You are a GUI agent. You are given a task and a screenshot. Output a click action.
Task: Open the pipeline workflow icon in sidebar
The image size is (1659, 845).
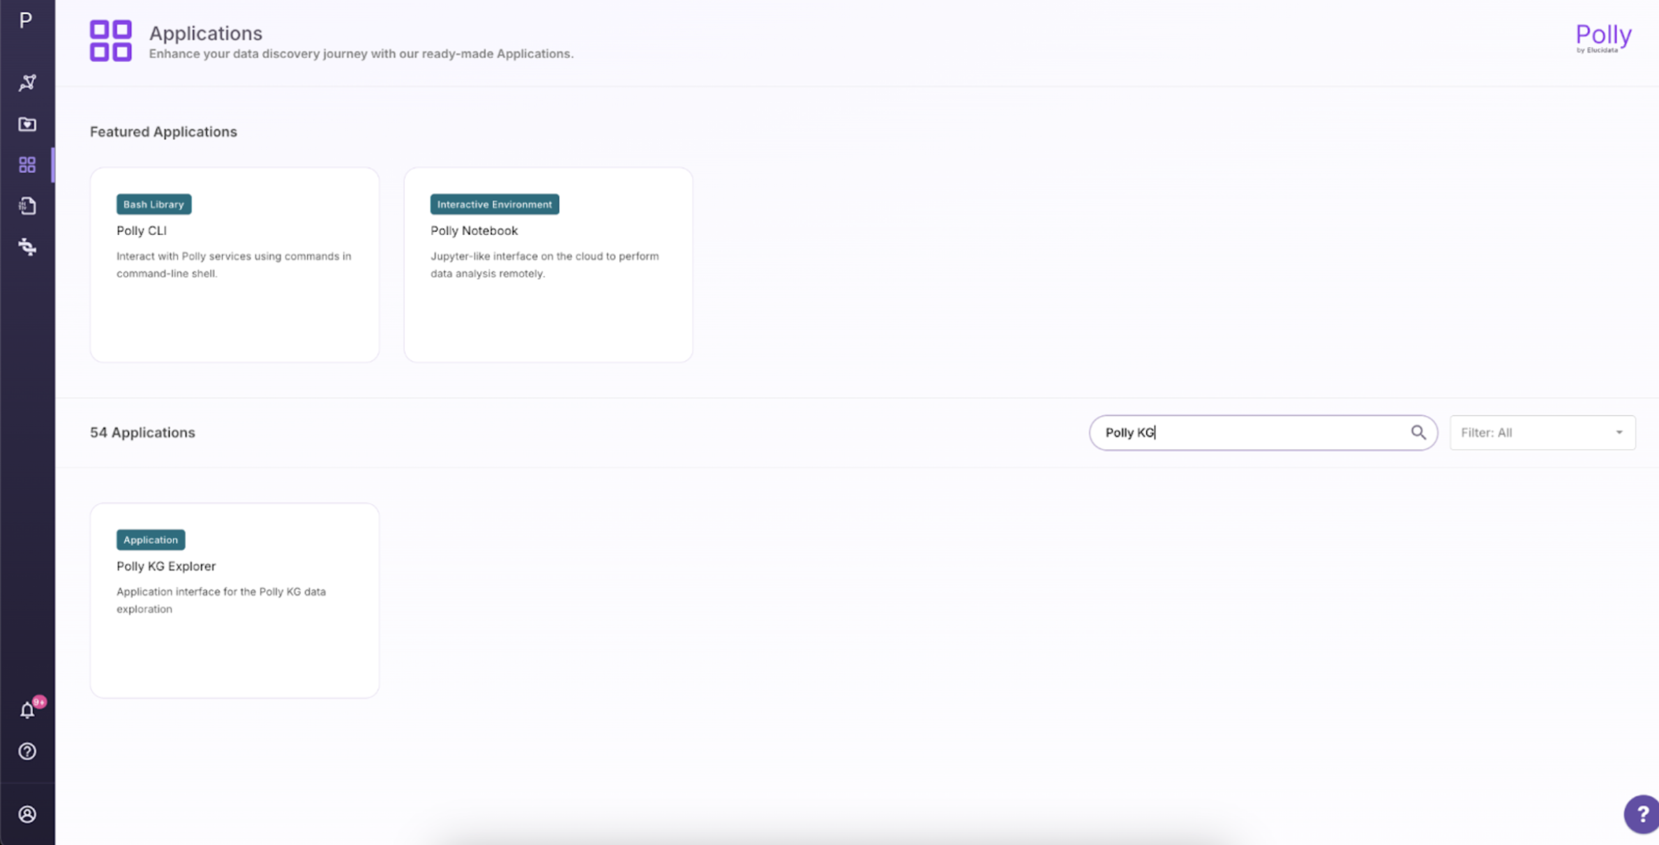click(x=27, y=247)
